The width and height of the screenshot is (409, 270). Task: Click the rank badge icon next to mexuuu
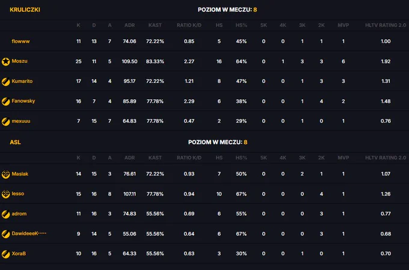pyautogui.click(x=6, y=121)
